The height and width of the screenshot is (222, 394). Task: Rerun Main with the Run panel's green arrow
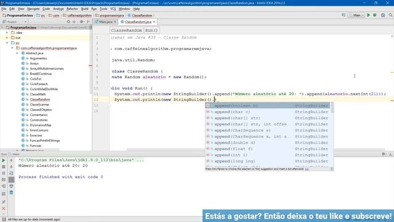pyautogui.click(x=4, y=160)
